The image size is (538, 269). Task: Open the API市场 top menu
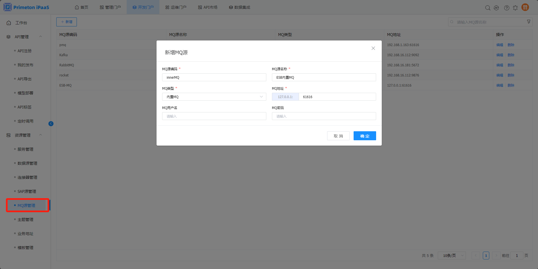207,7
